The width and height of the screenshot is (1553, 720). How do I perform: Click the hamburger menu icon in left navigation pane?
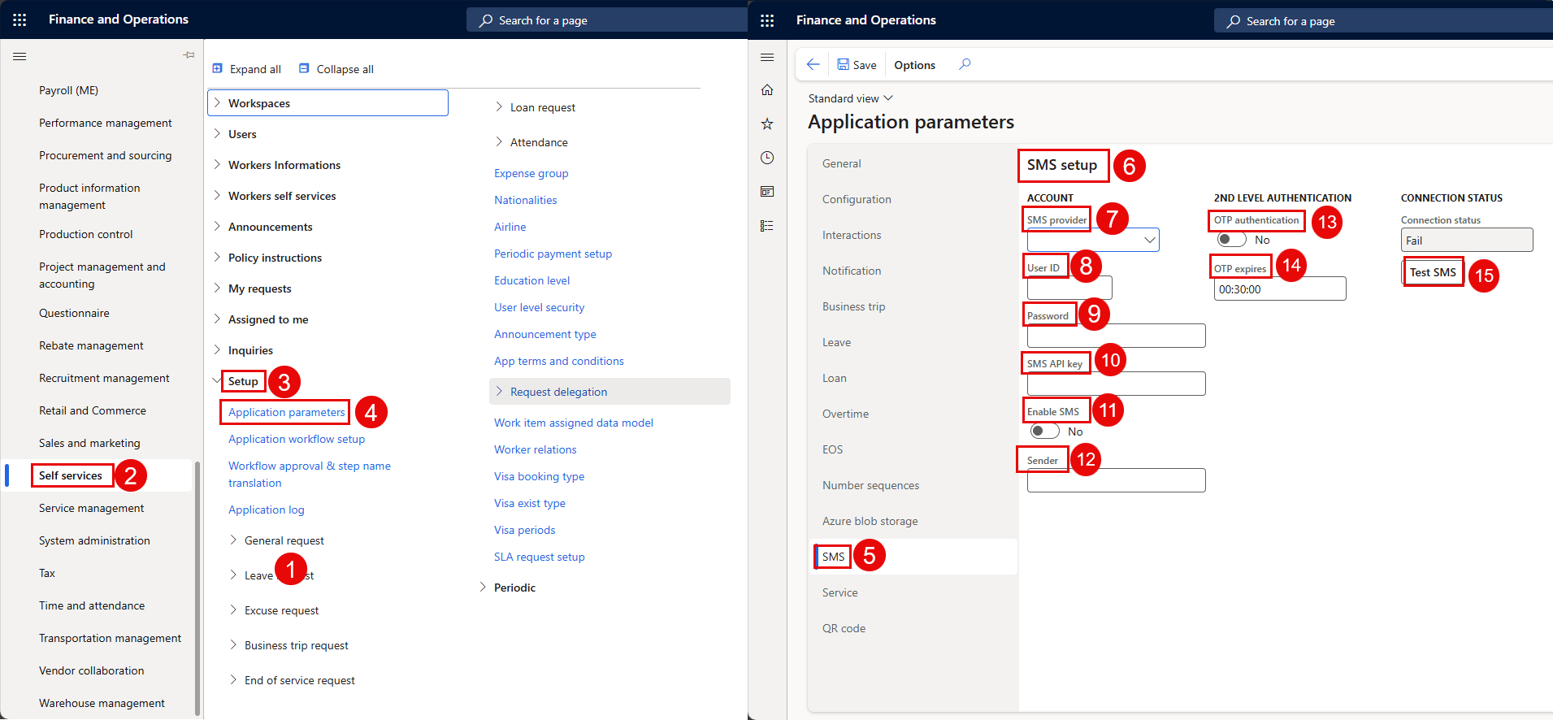click(20, 56)
